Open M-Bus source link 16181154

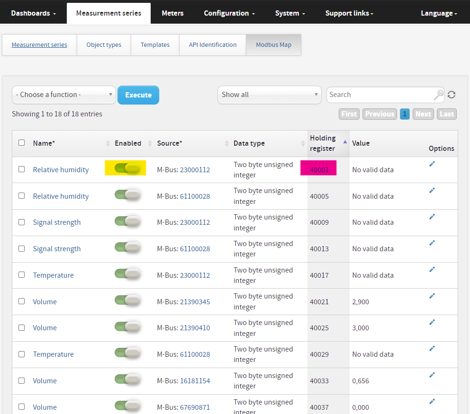tap(195, 381)
